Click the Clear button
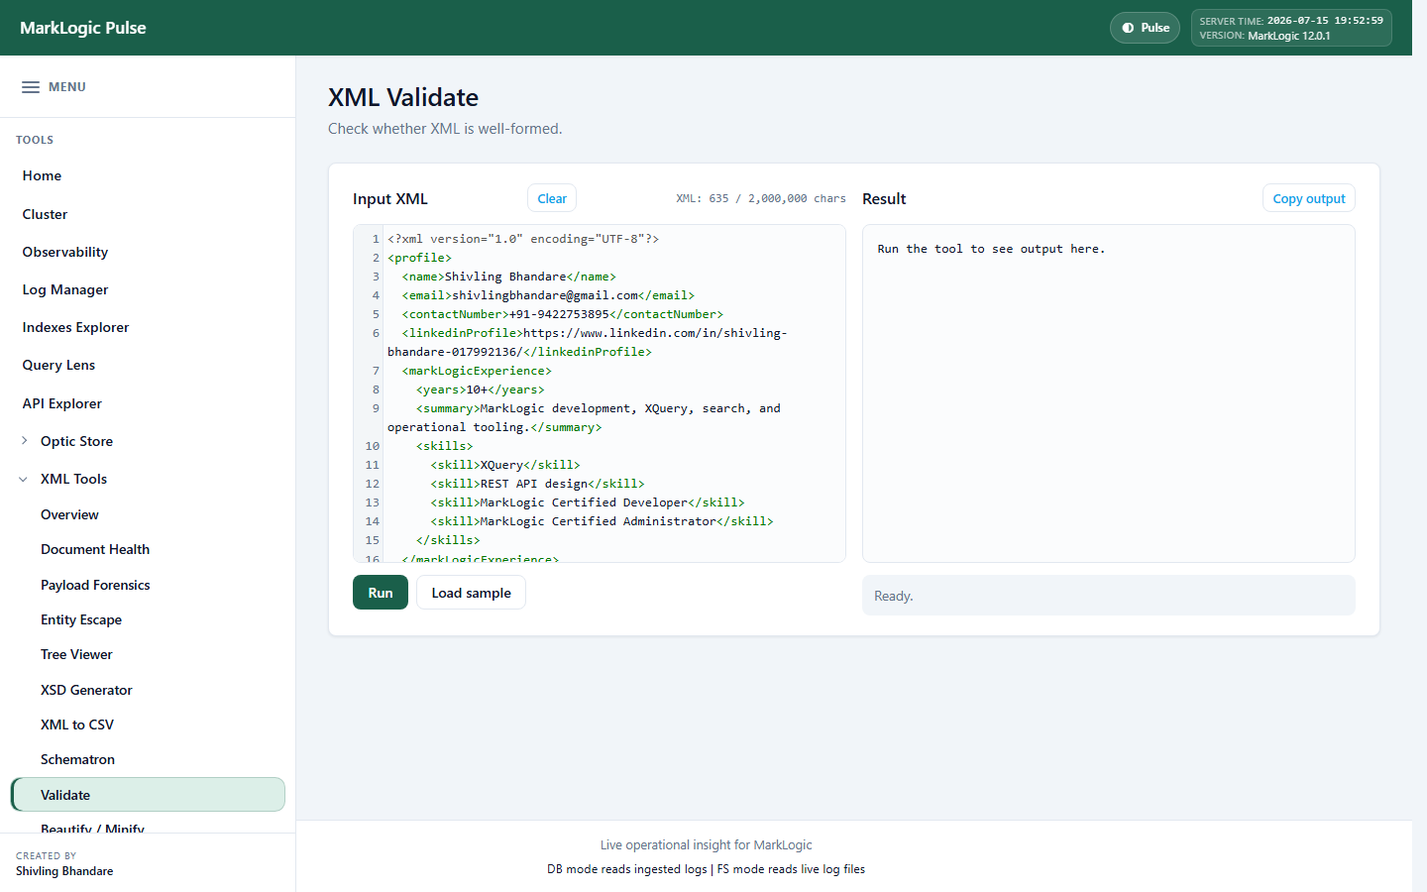The height and width of the screenshot is (892, 1427). click(x=552, y=198)
